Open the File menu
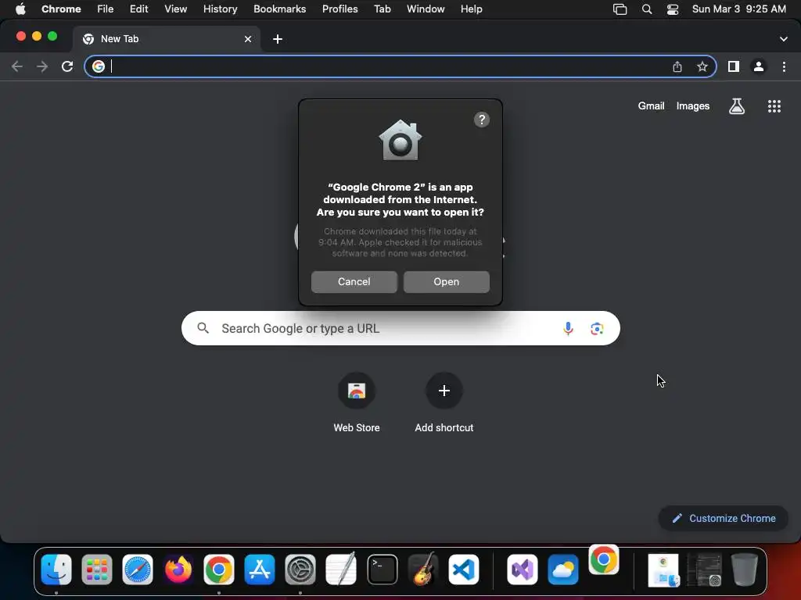801x600 pixels. 106,9
